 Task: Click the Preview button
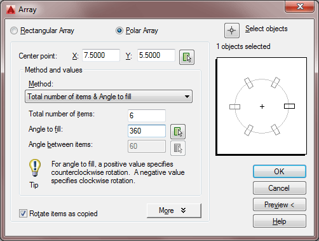(x=280, y=205)
